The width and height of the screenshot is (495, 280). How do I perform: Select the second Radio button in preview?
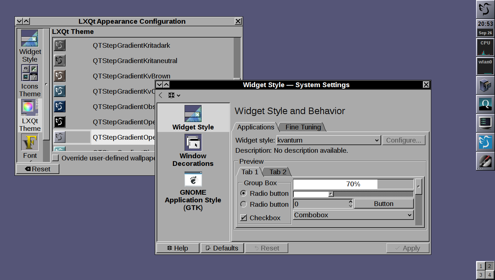click(264, 204)
